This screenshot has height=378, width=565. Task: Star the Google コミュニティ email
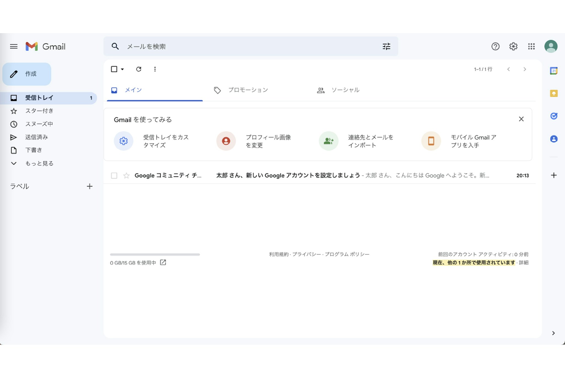(x=126, y=175)
